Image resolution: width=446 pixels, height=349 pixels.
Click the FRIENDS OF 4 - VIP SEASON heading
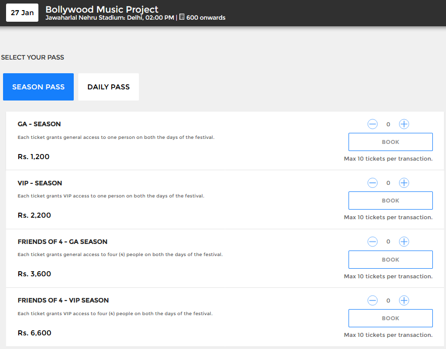(63, 301)
